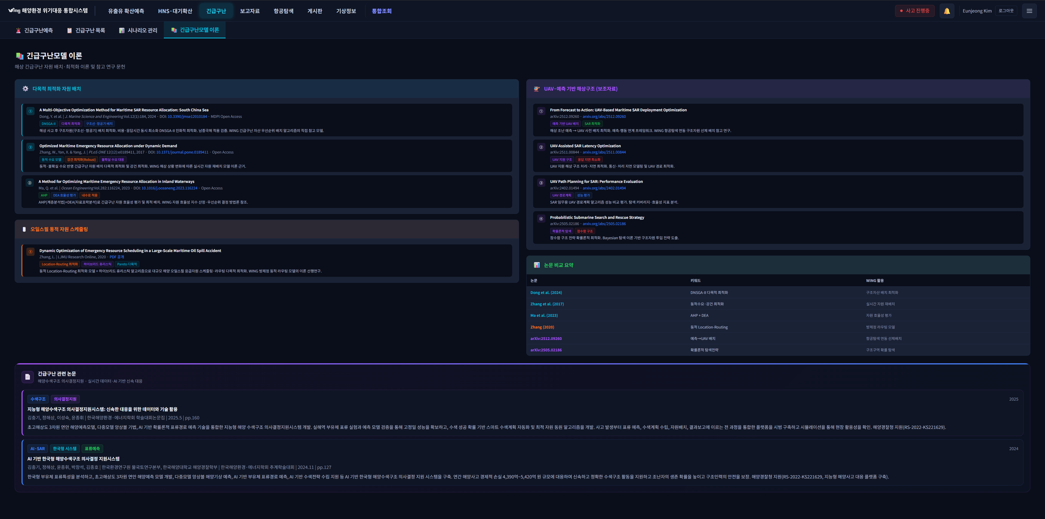Image resolution: width=1045 pixels, height=519 pixels.
Task: Click the 로그아웃 button
Action: coord(1006,11)
